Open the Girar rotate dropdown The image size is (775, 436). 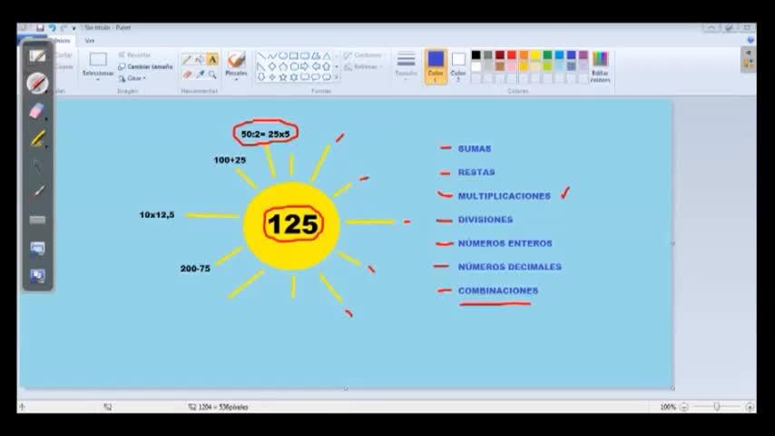[132, 78]
